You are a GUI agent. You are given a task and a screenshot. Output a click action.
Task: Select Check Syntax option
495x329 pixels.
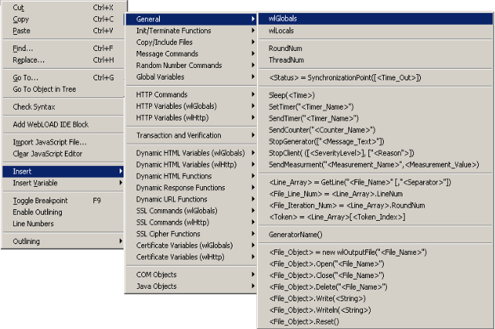click(x=34, y=107)
